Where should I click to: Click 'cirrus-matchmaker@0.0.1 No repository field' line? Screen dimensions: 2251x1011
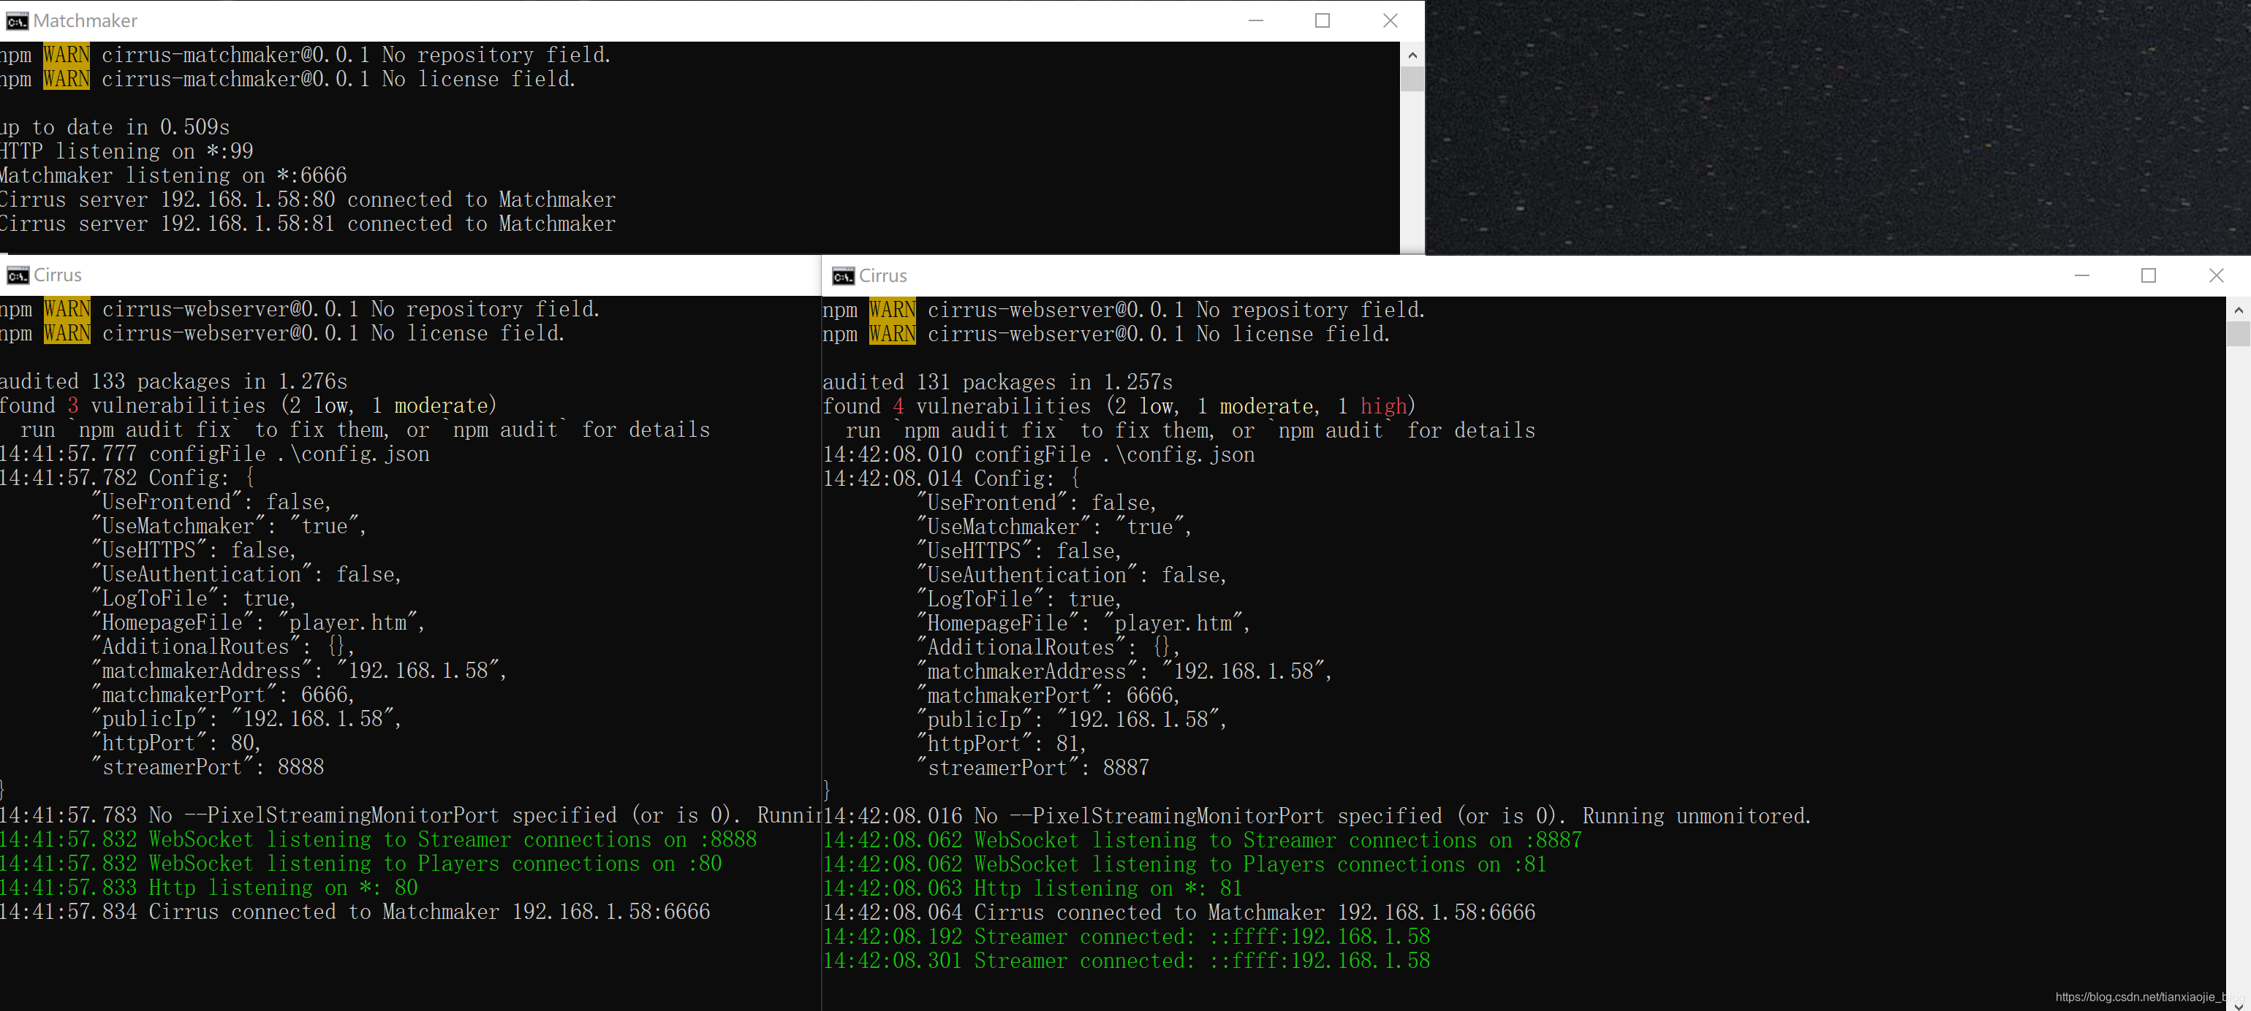[357, 56]
